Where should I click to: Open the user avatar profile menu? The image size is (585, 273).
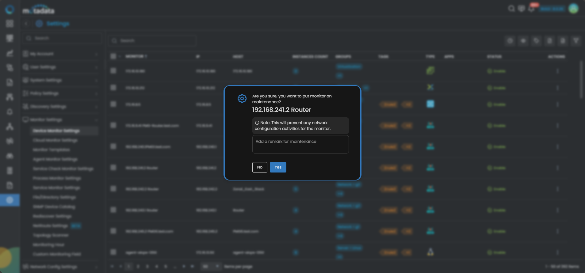click(573, 9)
